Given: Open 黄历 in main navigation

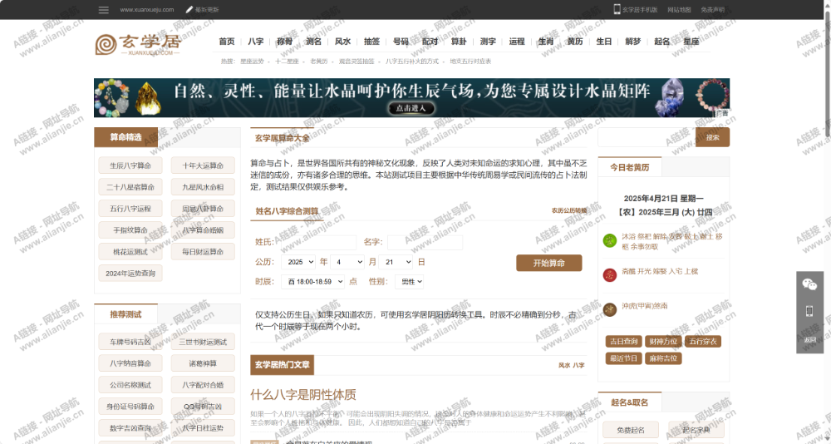Looking at the screenshot, I should [575, 42].
